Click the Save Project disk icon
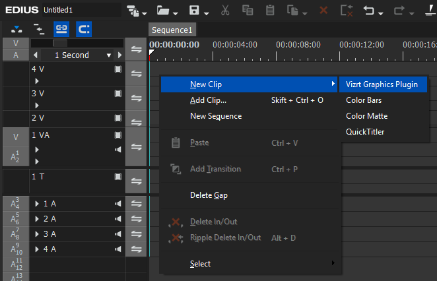 tap(194, 11)
